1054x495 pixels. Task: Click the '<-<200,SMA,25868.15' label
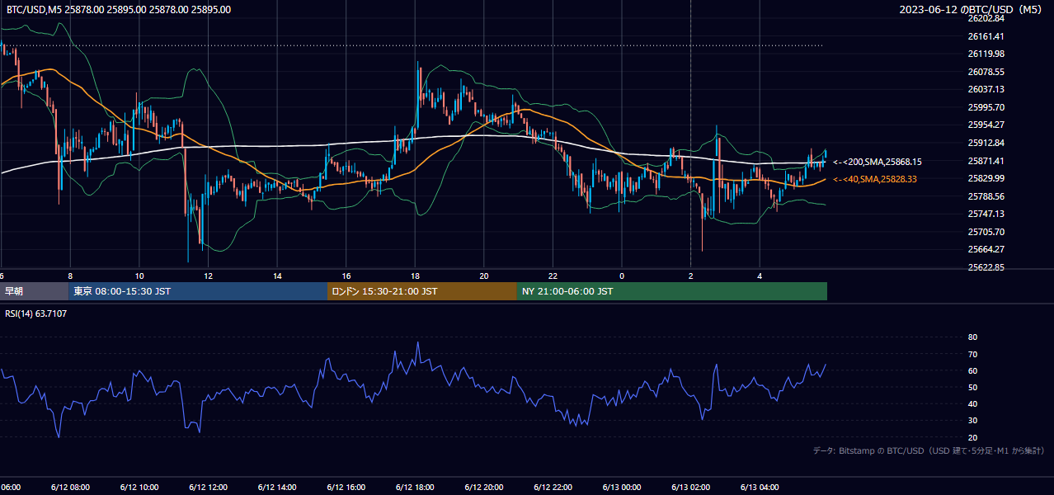tap(878, 163)
